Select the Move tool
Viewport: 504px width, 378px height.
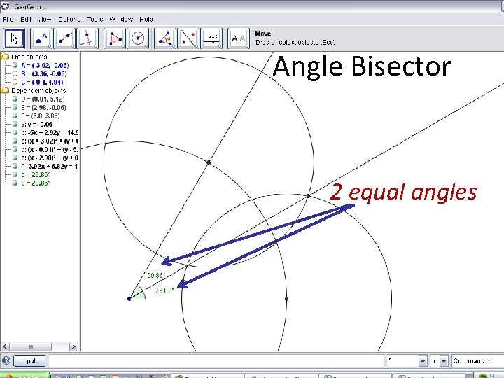(x=14, y=38)
